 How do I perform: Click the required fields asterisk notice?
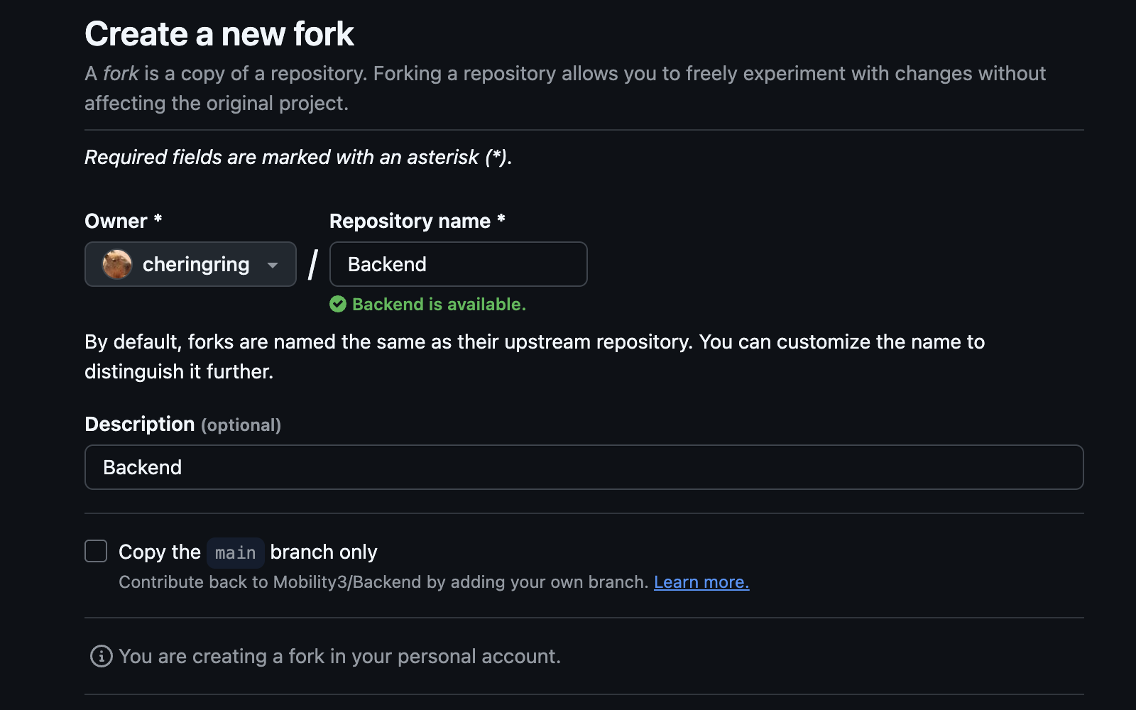pos(298,157)
